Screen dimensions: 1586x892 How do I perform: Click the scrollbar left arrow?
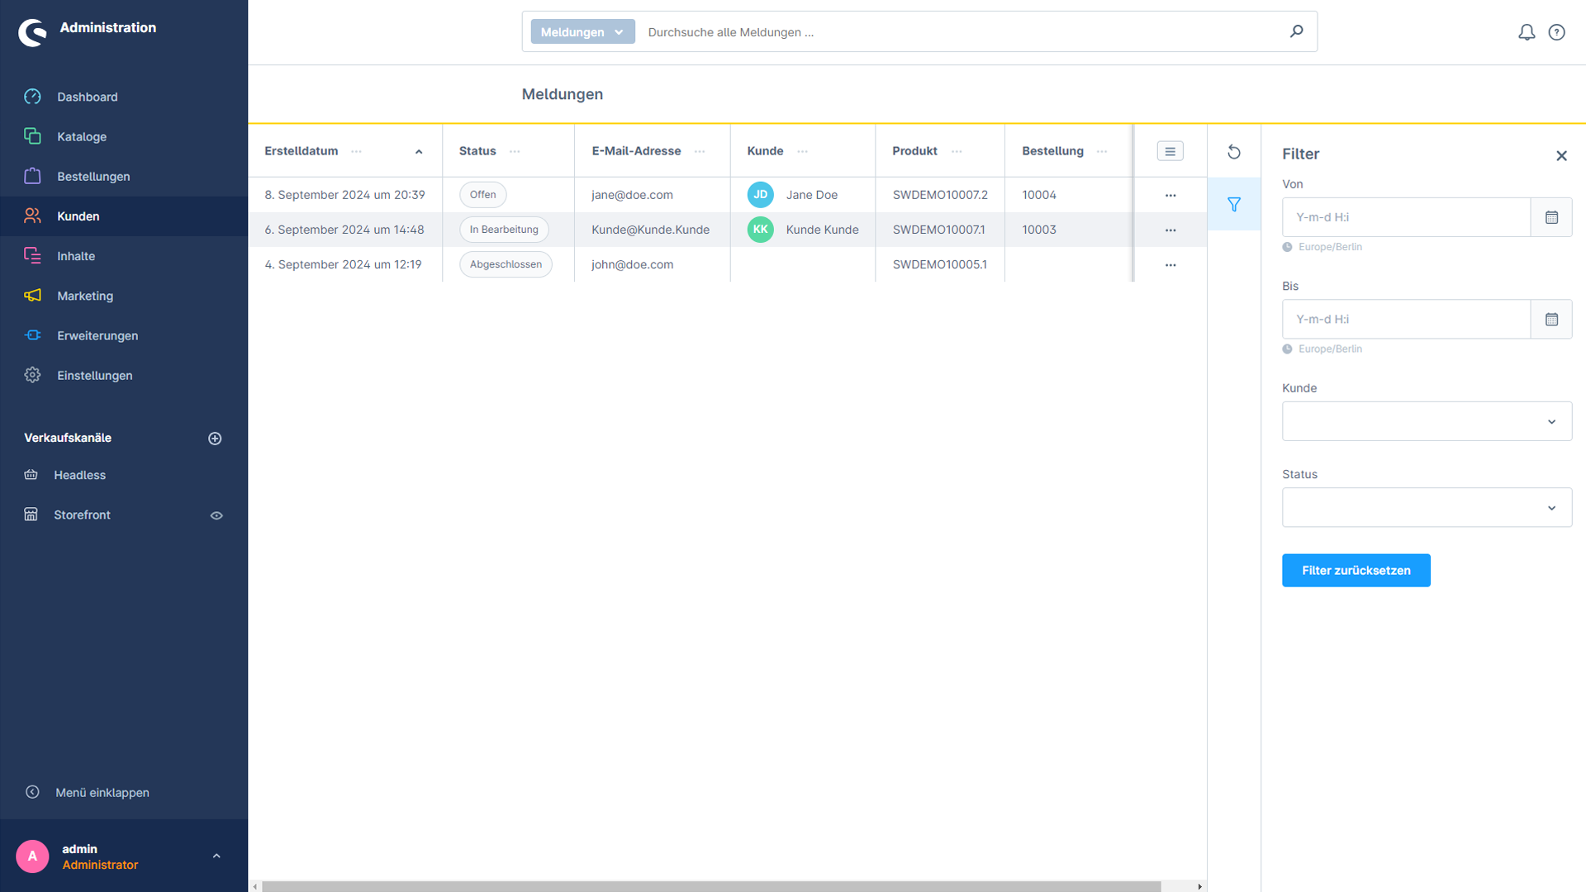254,886
